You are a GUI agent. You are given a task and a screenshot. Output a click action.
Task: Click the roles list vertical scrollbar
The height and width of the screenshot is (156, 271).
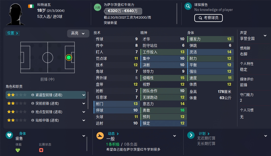coord(88,101)
